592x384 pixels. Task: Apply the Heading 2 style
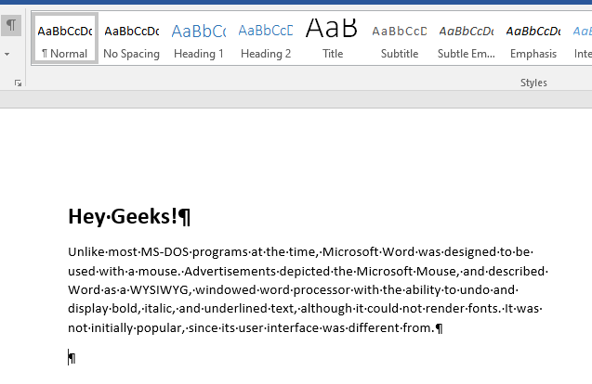click(265, 39)
